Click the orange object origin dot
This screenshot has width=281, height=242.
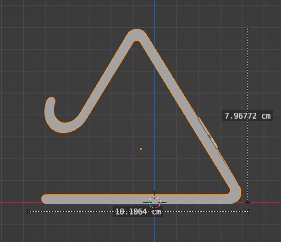(141, 149)
